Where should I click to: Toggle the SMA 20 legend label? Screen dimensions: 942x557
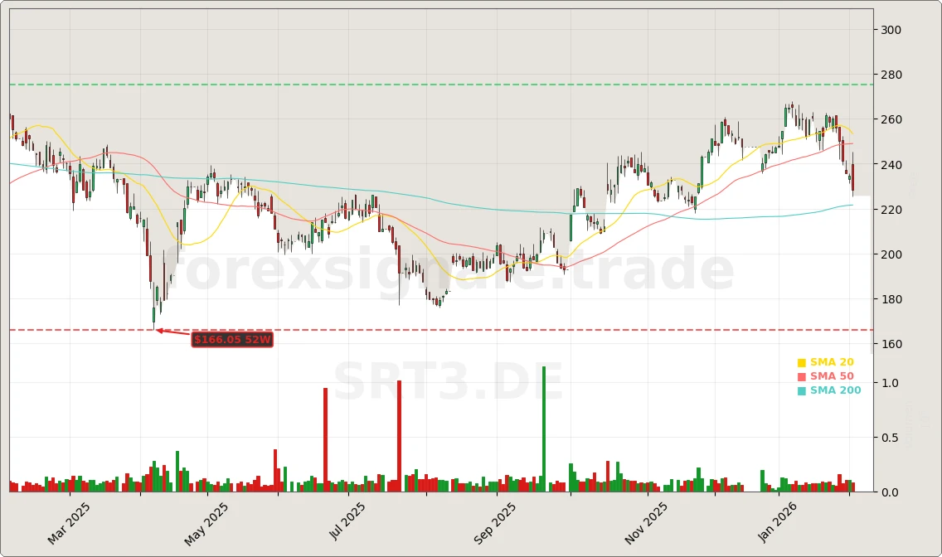(832, 362)
